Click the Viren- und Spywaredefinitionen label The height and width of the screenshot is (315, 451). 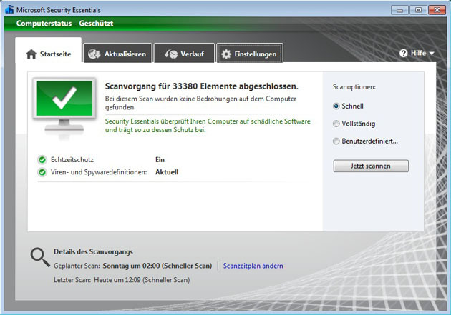tap(99, 172)
